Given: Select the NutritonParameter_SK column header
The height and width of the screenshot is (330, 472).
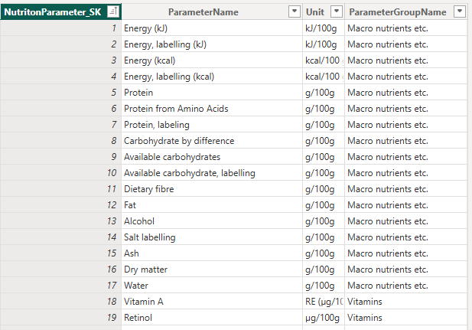Looking at the screenshot, I should click(x=60, y=11).
